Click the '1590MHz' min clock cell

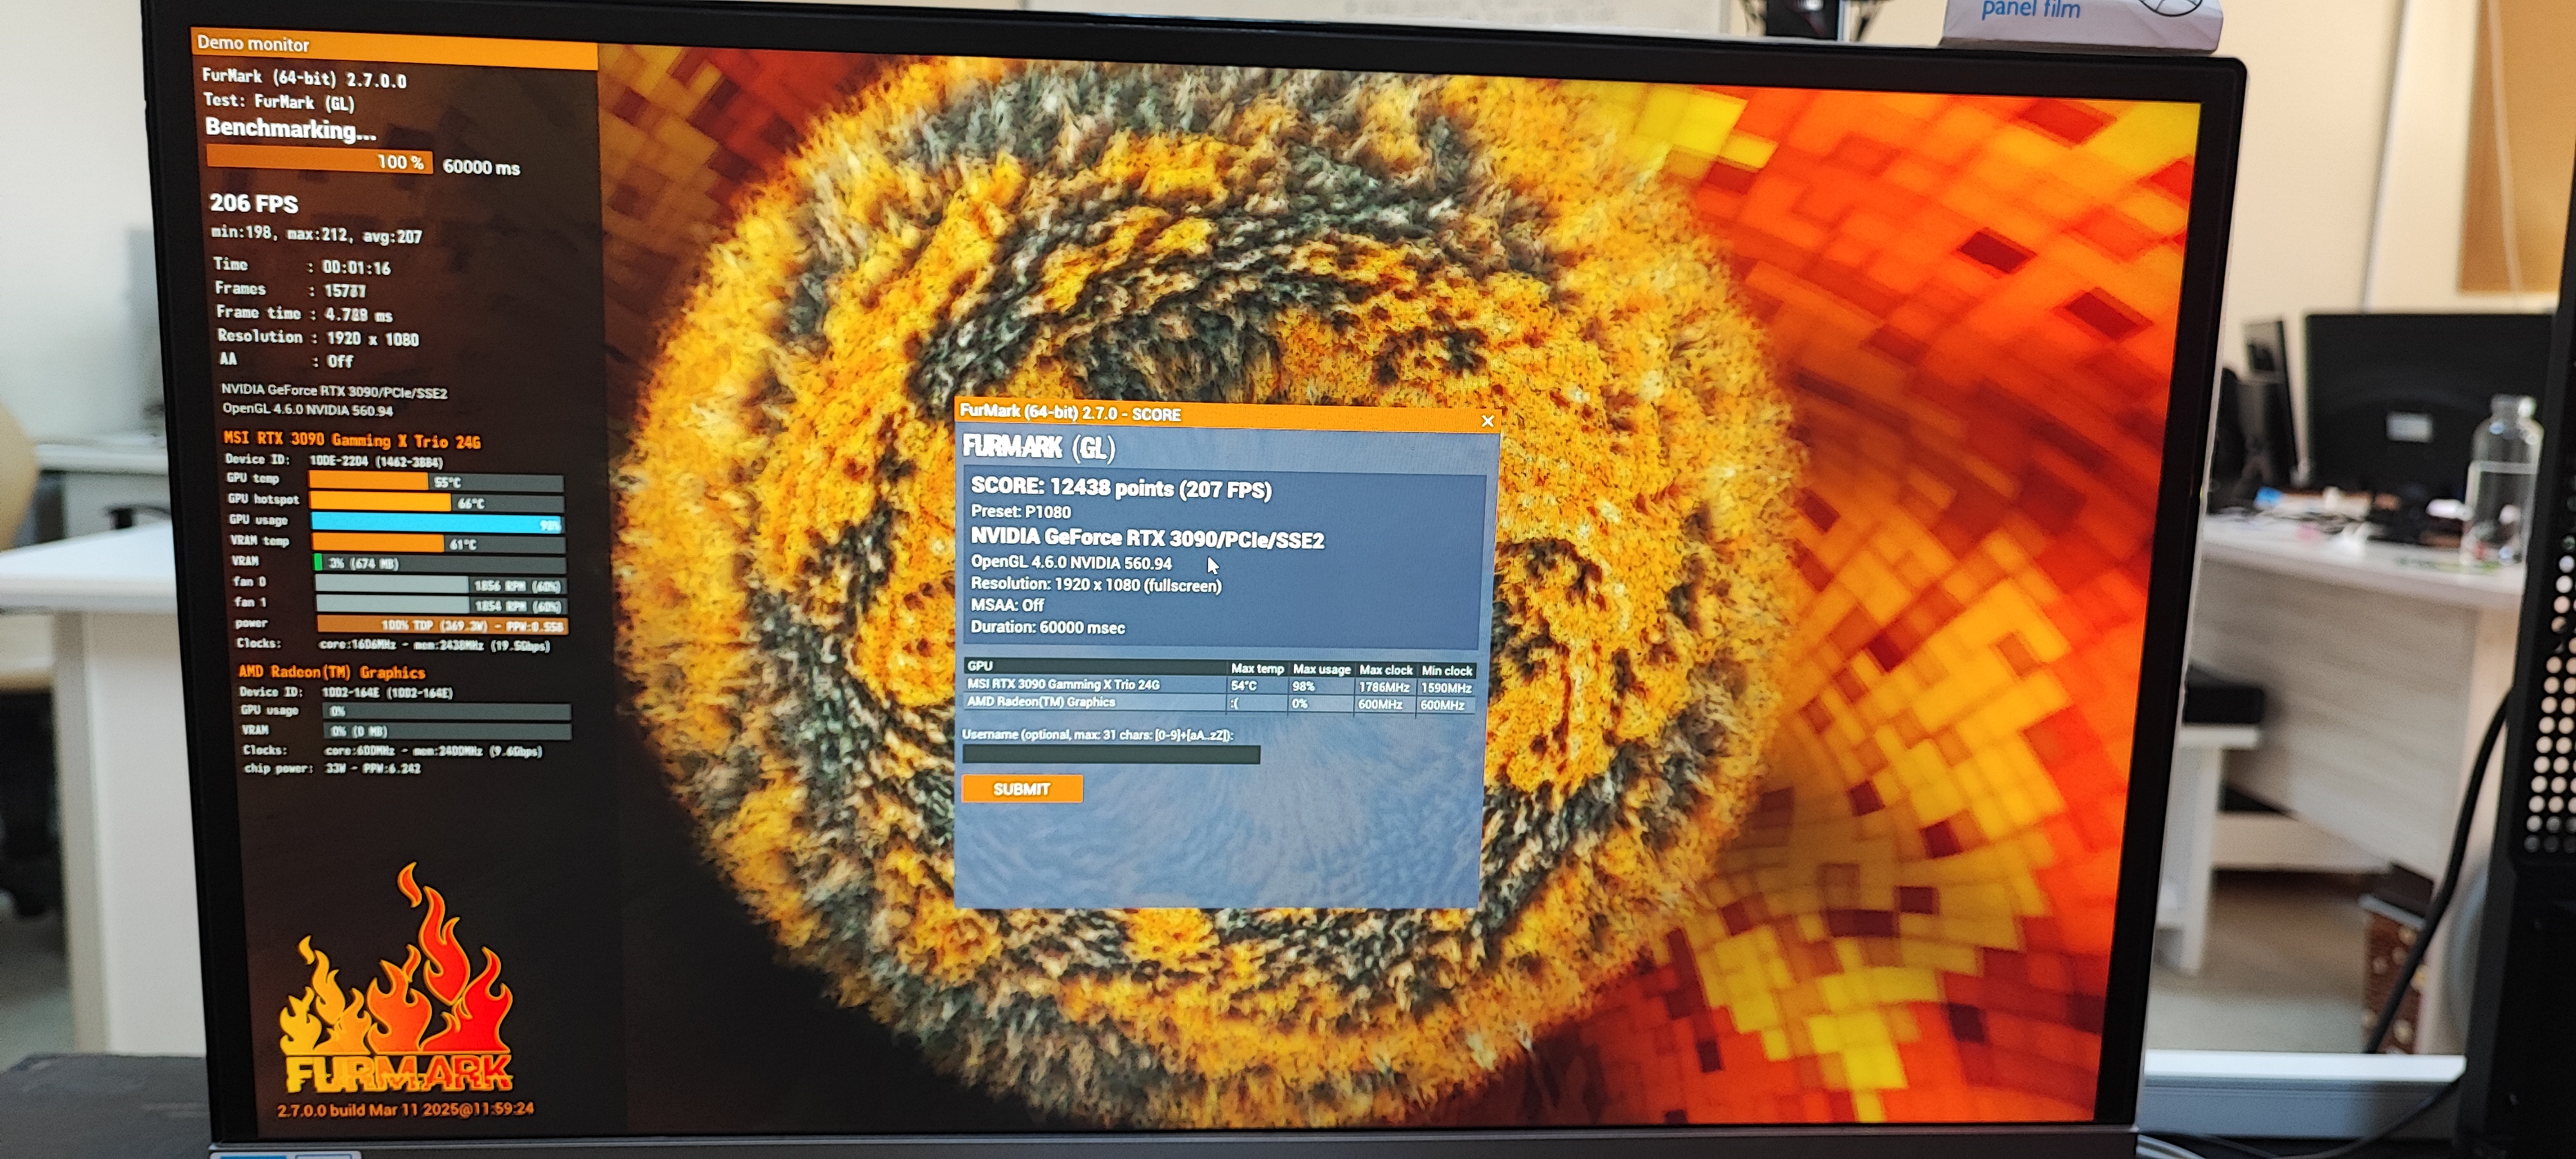pos(1446,688)
